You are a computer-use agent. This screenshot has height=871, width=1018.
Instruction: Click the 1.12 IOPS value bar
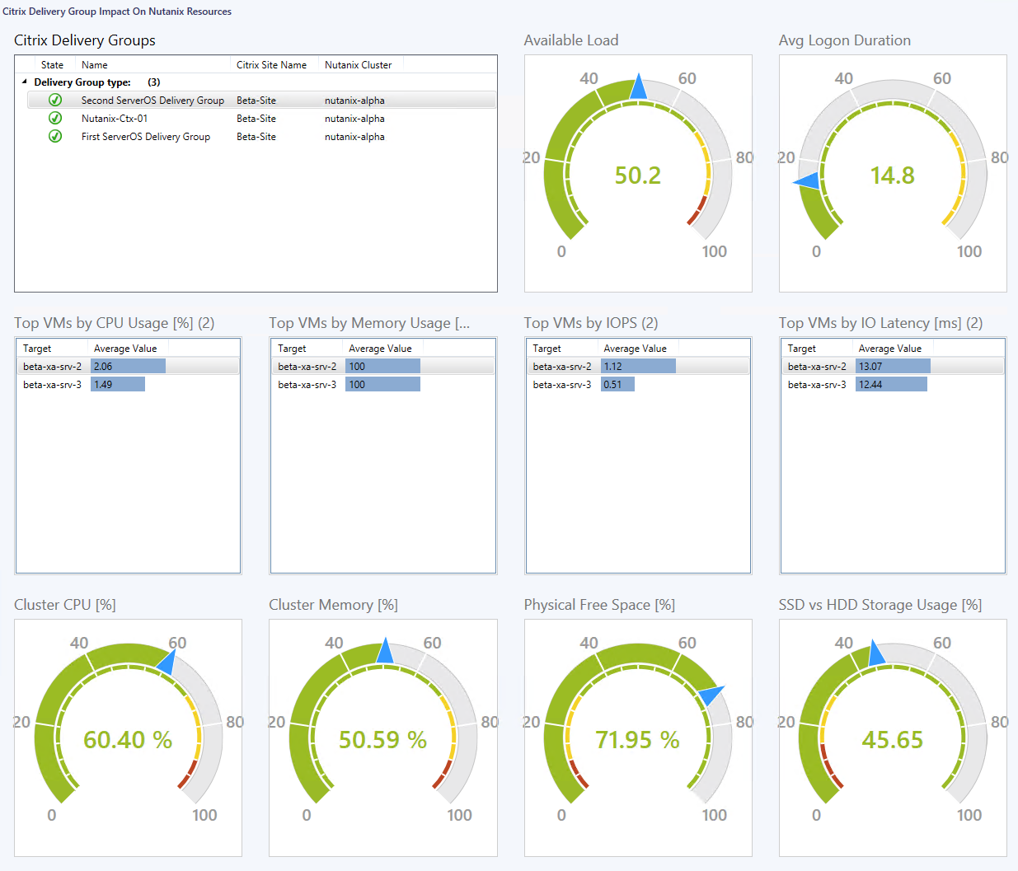[638, 366]
